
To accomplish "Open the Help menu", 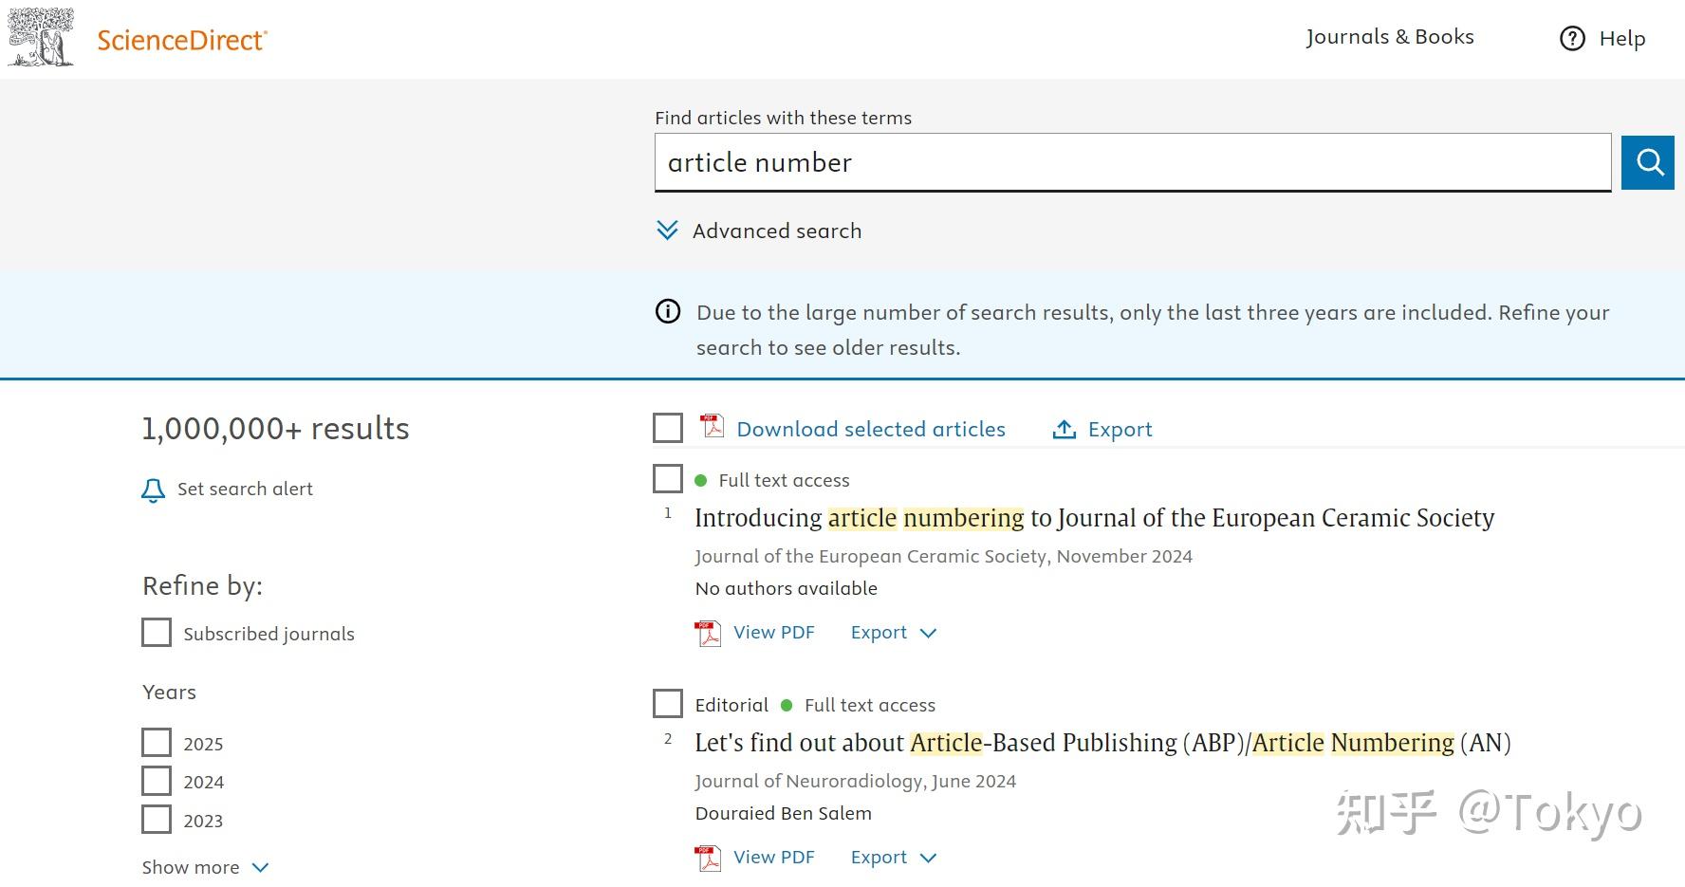I will (x=1622, y=39).
